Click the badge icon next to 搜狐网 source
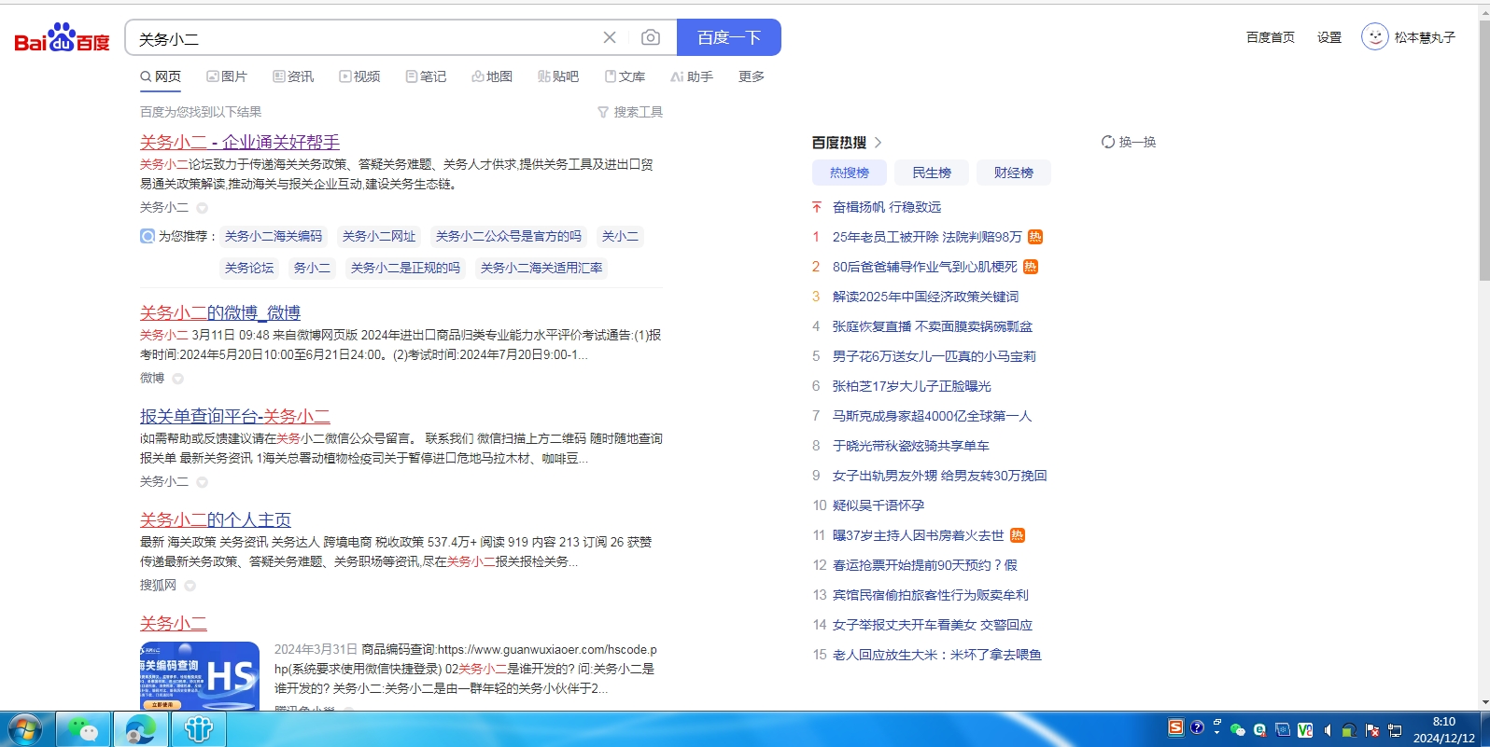Viewport: 1490px width, 747px height. pos(190,586)
